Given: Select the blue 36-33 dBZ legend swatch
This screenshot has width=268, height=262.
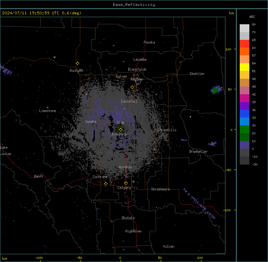Looking at the screenshot, I should pos(244,114).
